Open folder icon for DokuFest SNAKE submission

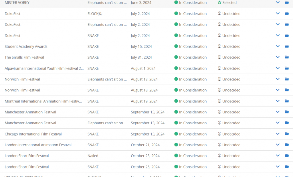287,35
